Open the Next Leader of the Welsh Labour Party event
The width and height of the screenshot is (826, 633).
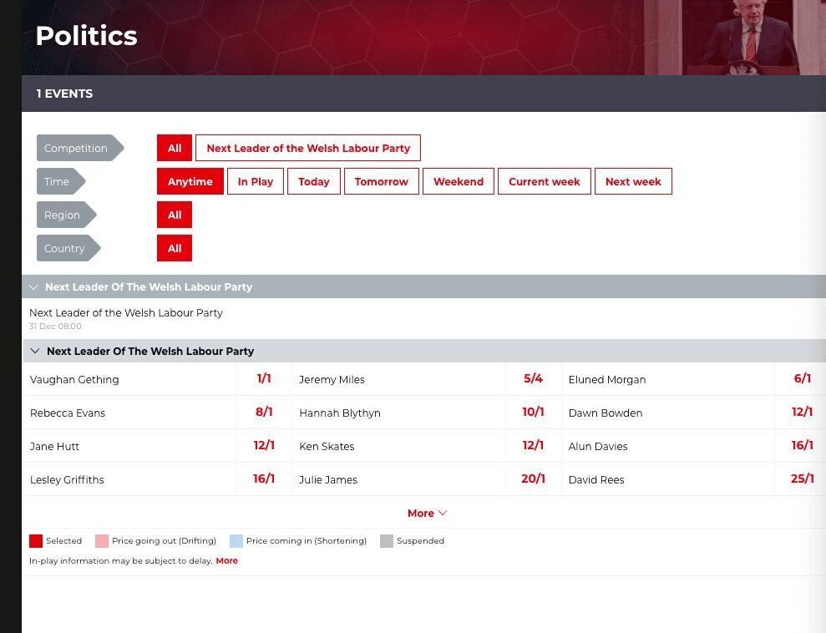click(x=126, y=313)
